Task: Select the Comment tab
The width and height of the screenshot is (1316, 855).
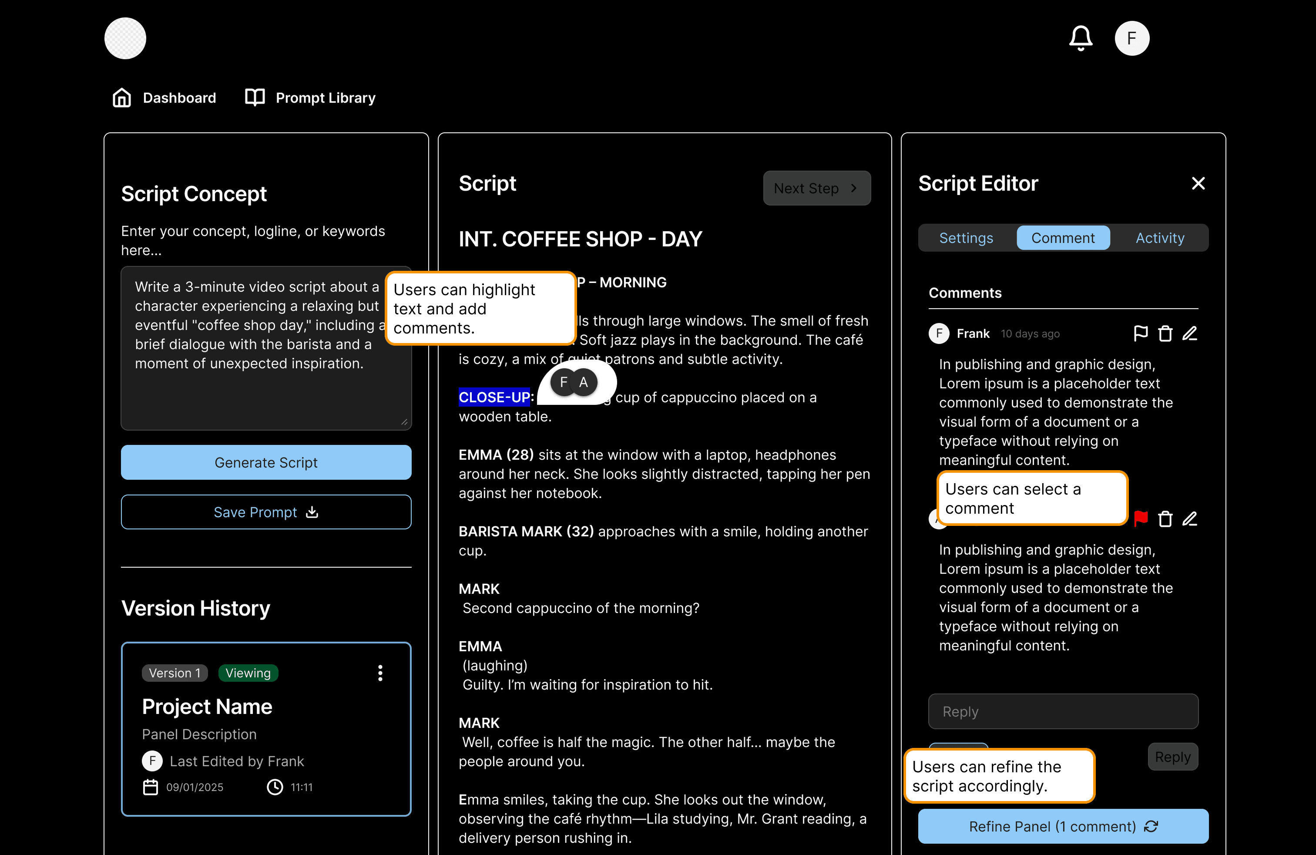Action: (x=1062, y=238)
